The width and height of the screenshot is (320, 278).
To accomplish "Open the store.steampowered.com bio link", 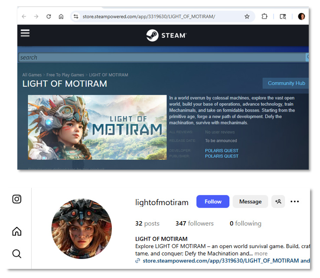I will (226, 261).
